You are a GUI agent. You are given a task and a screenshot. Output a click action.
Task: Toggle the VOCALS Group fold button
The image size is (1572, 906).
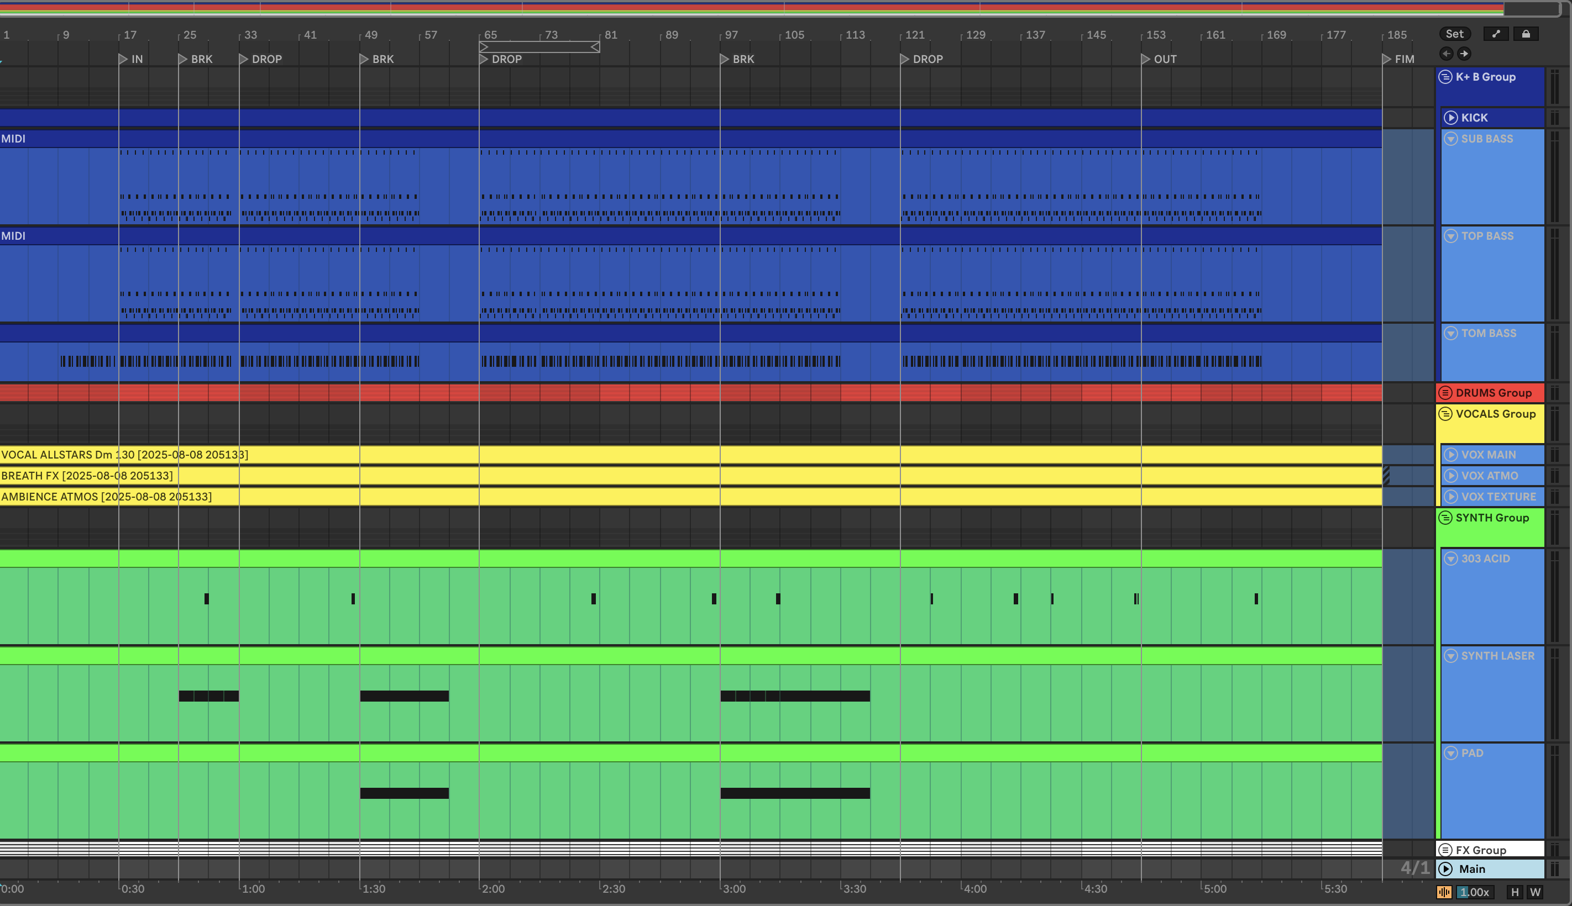coord(1445,414)
